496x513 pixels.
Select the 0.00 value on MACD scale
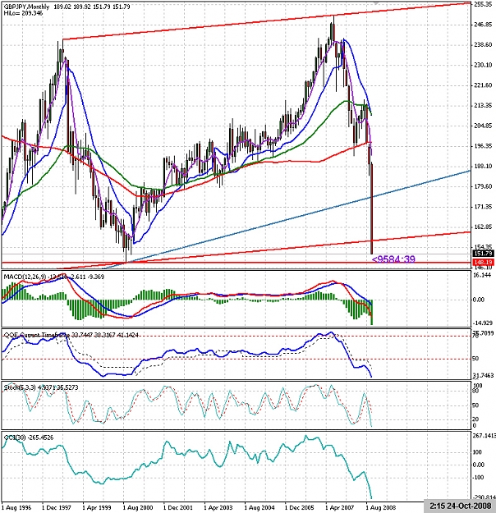[x=479, y=300]
